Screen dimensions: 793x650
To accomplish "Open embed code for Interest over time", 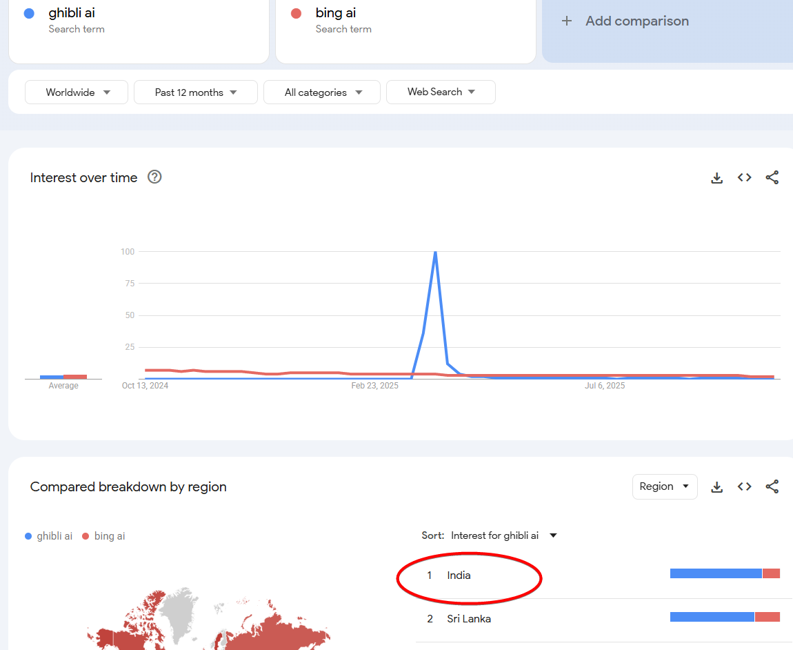I will (x=745, y=178).
